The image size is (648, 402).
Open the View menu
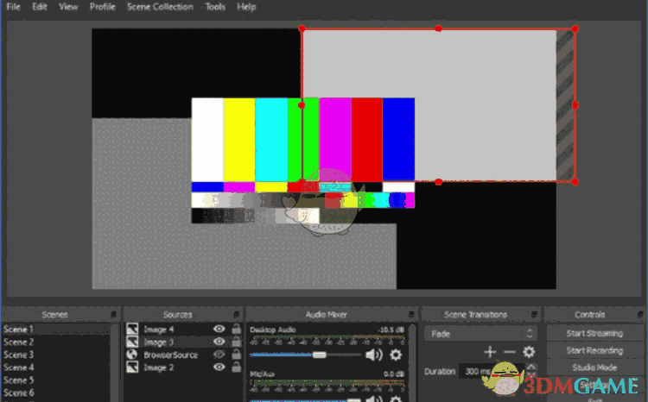click(x=68, y=7)
